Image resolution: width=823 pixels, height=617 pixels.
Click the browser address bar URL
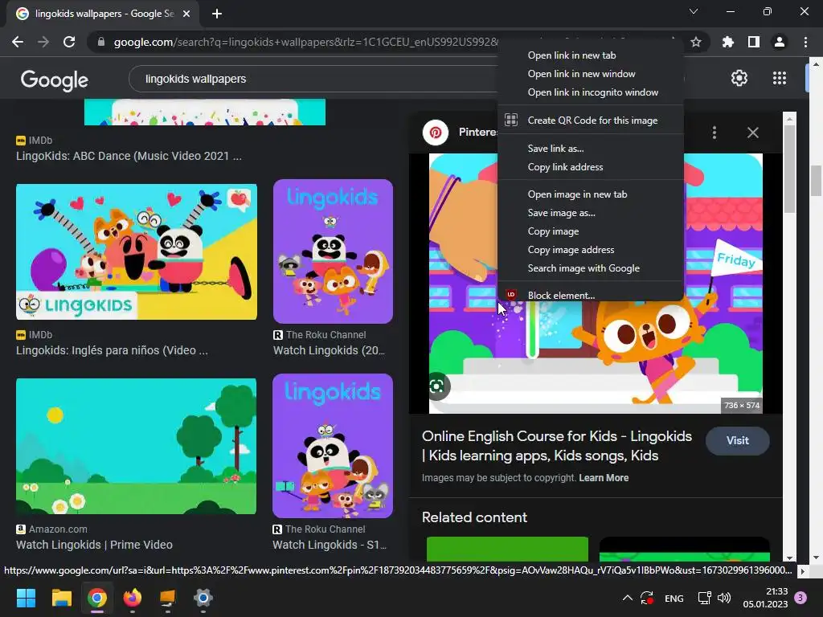(x=305, y=42)
